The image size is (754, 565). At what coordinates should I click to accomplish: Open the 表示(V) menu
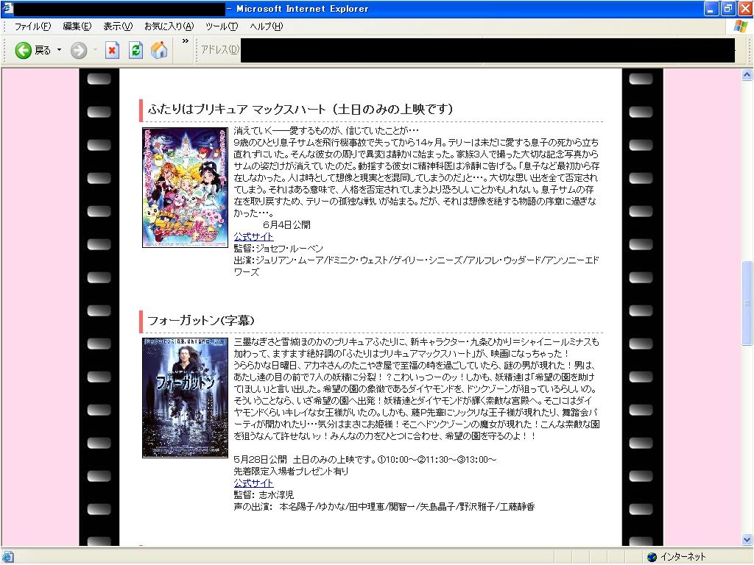118,26
